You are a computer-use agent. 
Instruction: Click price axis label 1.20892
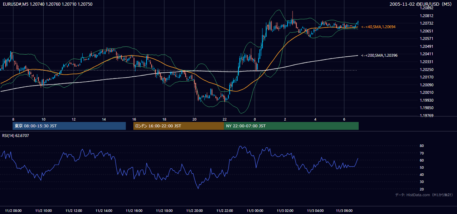[x=427, y=8]
